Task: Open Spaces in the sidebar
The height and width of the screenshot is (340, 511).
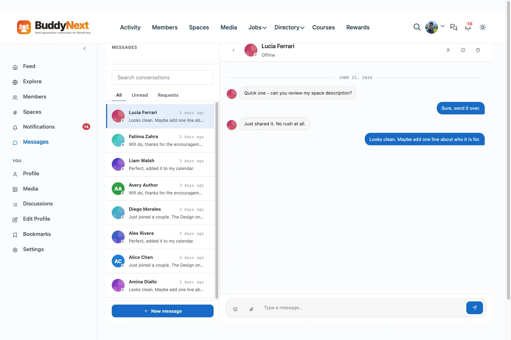Action: click(x=32, y=112)
